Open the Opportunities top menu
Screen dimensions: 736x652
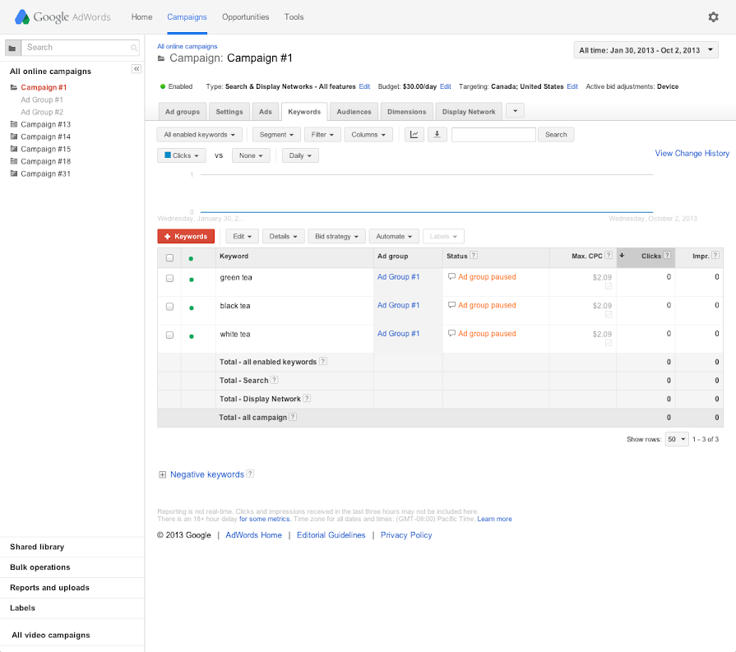pos(245,16)
